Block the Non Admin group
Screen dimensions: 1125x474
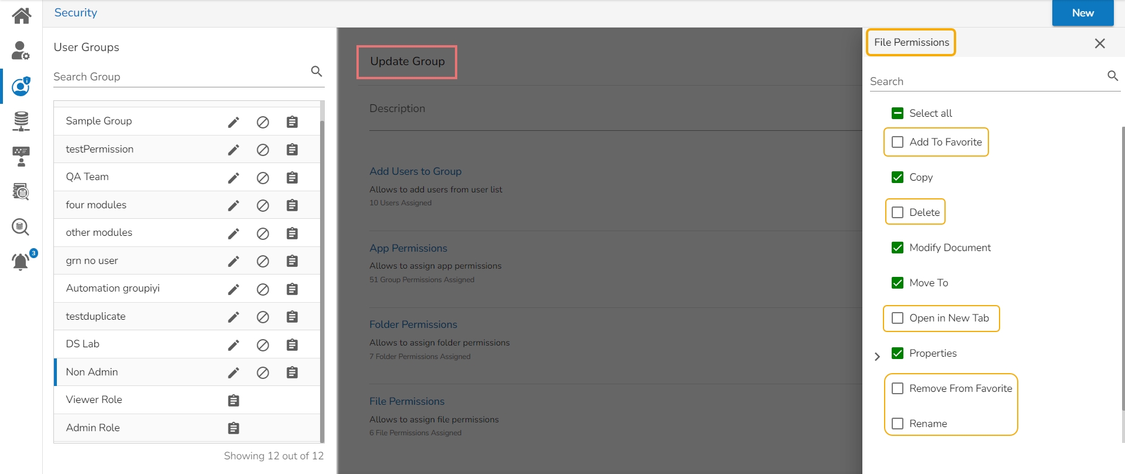click(263, 373)
